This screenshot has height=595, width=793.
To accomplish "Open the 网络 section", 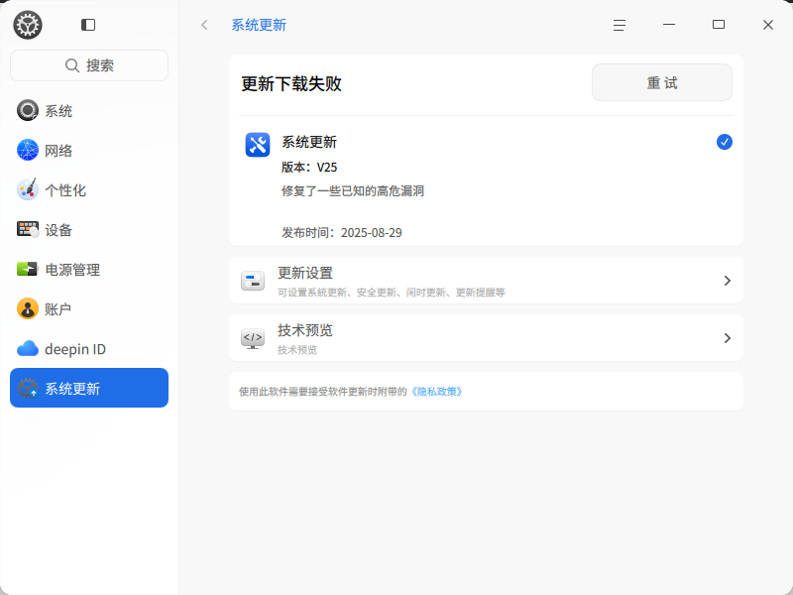I will (x=89, y=151).
